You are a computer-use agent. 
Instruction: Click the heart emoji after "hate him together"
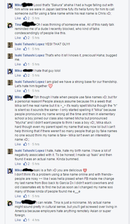[50, 86]
